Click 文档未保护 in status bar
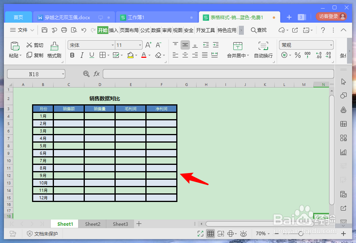The image size is (356, 243). click(43, 234)
